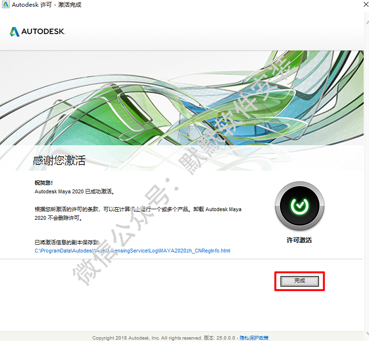Click the license terms paragraph text
369x341 pixels.
point(138,210)
